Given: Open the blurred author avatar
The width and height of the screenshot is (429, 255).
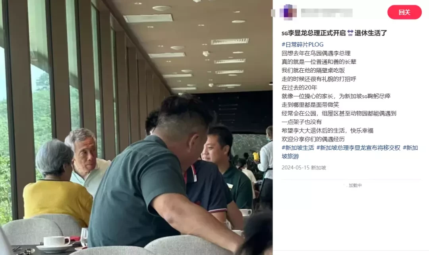Looking at the screenshot, I should click(x=288, y=12).
